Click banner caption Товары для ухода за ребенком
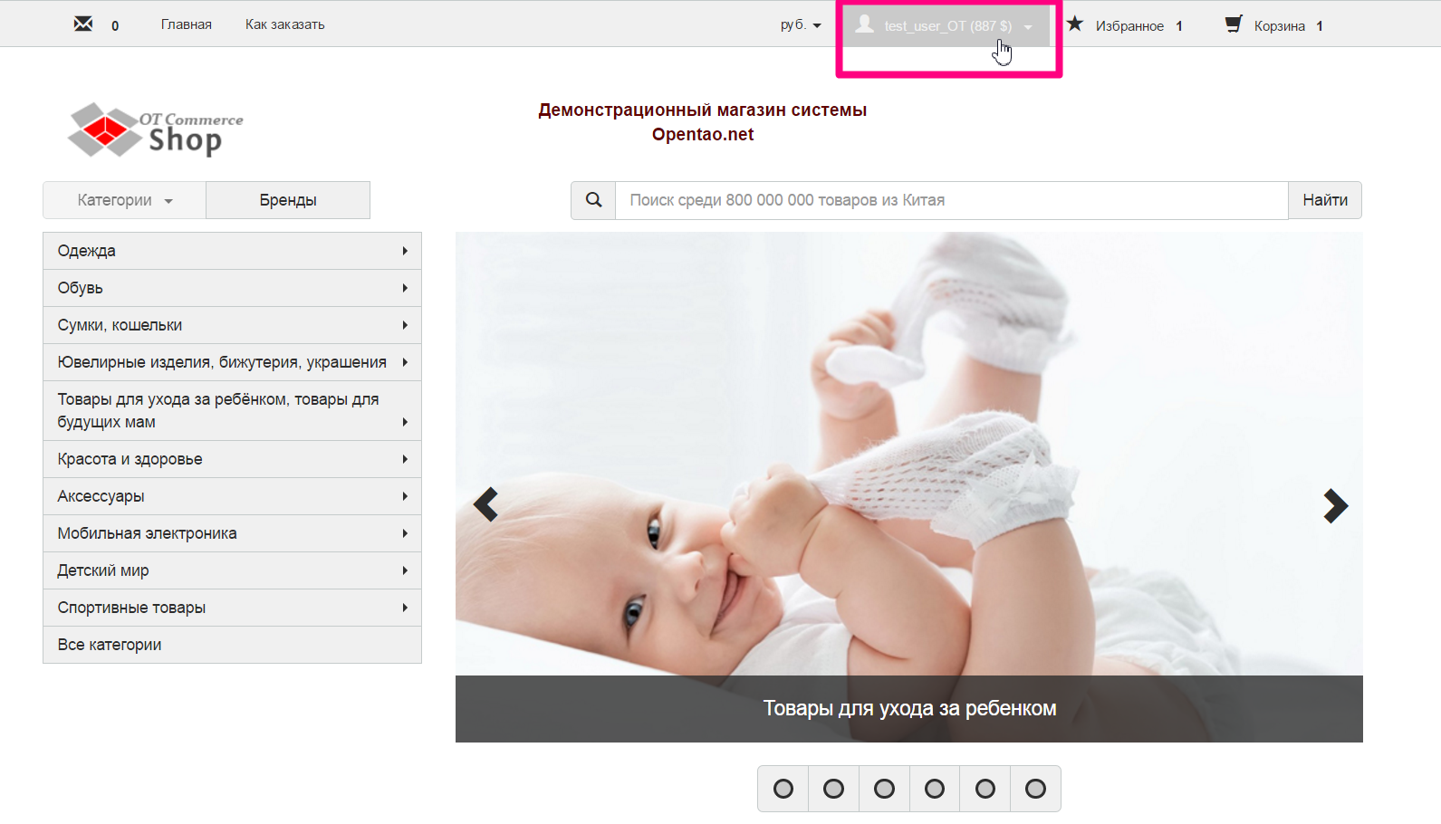The height and width of the screenshot is (824, 1441). coord(909,708)
